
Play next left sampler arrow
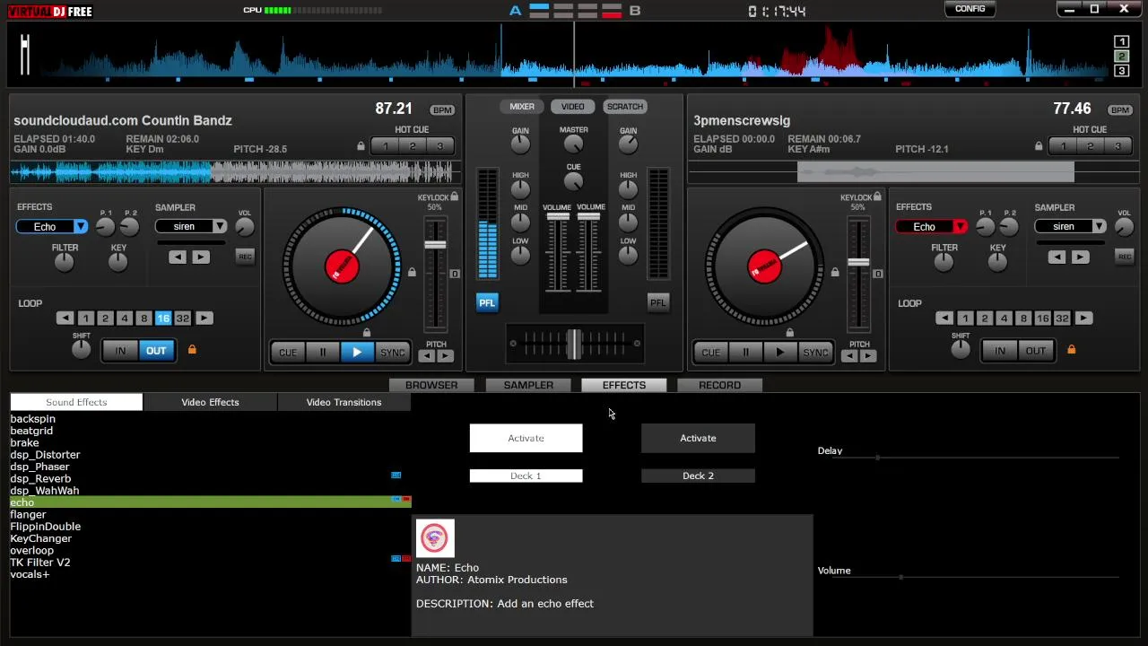pyautogui.click(x=200, y=258)
